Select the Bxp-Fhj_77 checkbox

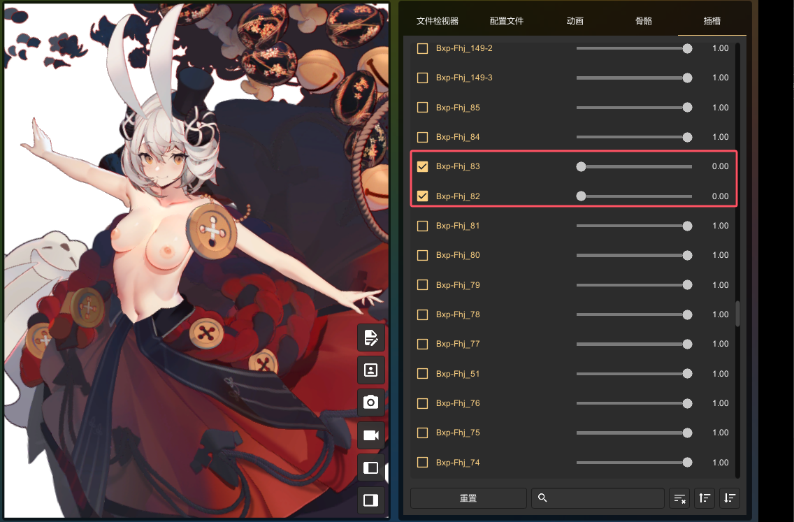tap(422, 344)
